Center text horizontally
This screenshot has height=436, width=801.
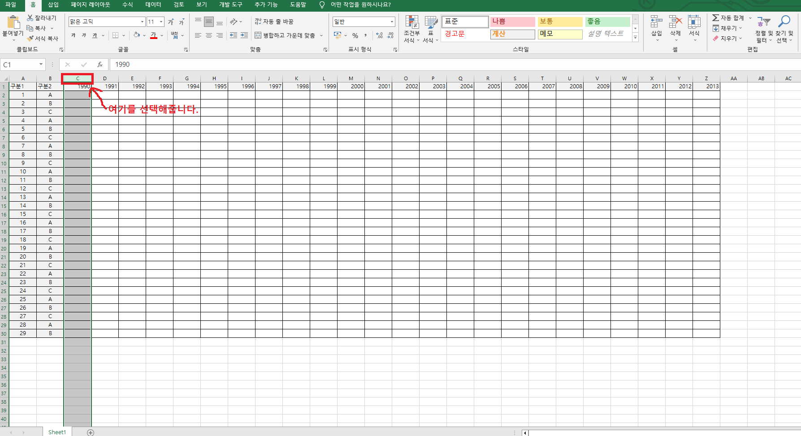pyautogui.click(x=209, y=35)
